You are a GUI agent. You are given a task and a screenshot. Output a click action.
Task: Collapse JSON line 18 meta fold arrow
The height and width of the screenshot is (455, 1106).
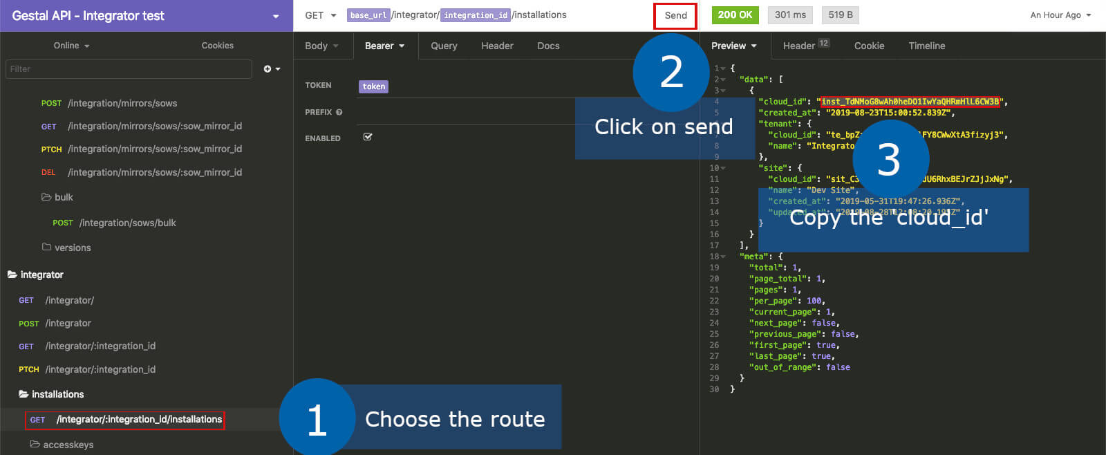click(723, 257)
